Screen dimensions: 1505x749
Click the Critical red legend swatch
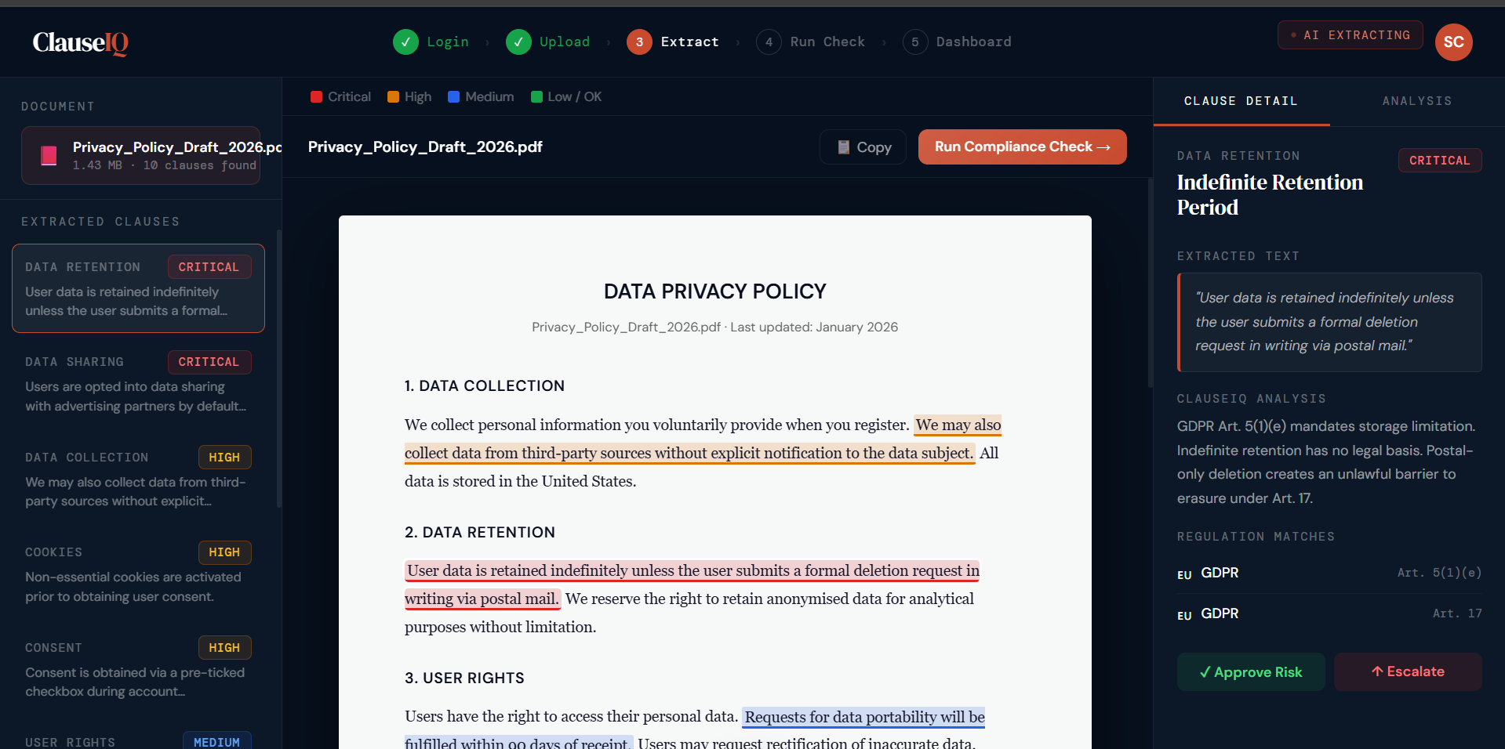pos(317,97)
